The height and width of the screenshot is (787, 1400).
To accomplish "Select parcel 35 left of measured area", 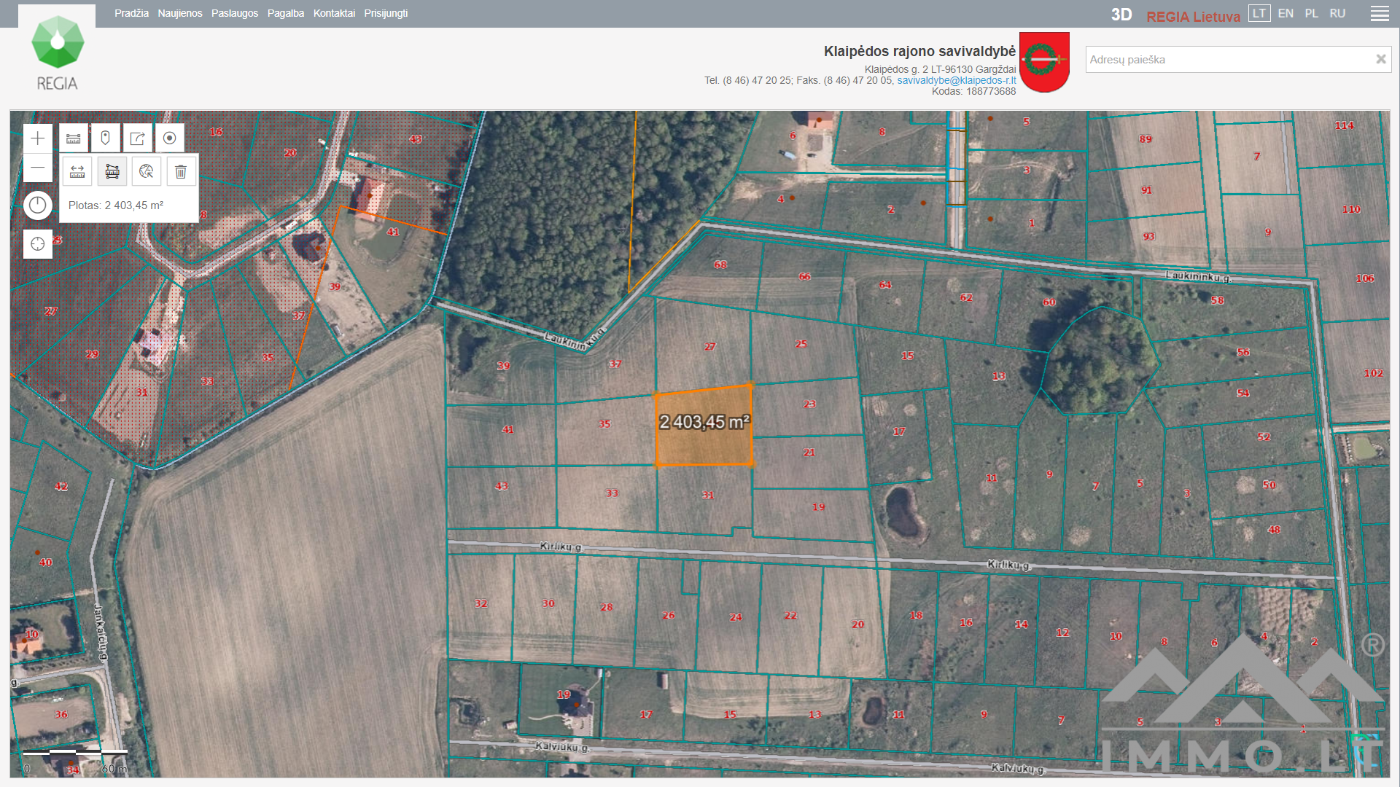I will click(x=604, y=424).
